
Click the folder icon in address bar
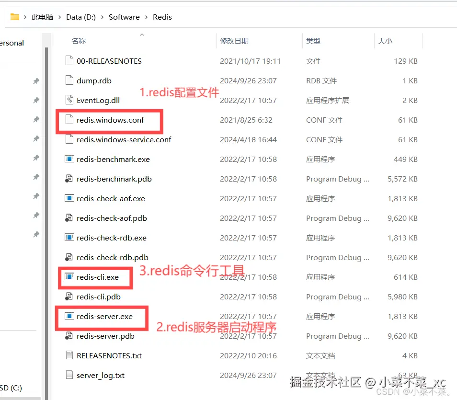click(14, 17)
